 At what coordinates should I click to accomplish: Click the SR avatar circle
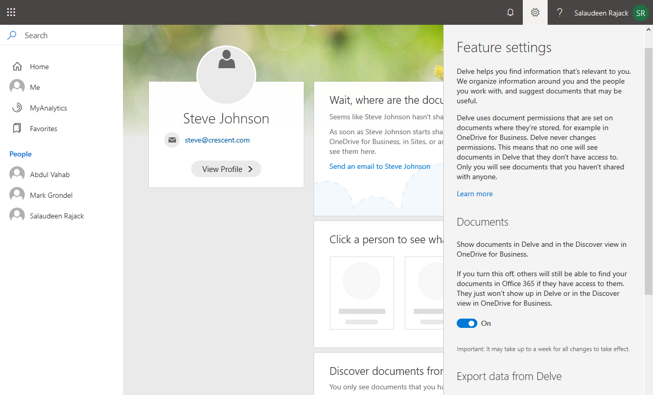[x=640, y=12]
